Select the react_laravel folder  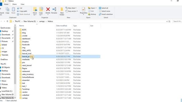click(27, 65)
